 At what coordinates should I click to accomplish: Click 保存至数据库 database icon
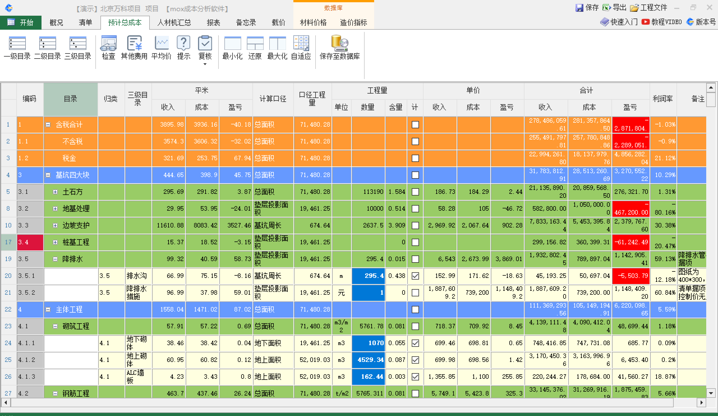340,43
